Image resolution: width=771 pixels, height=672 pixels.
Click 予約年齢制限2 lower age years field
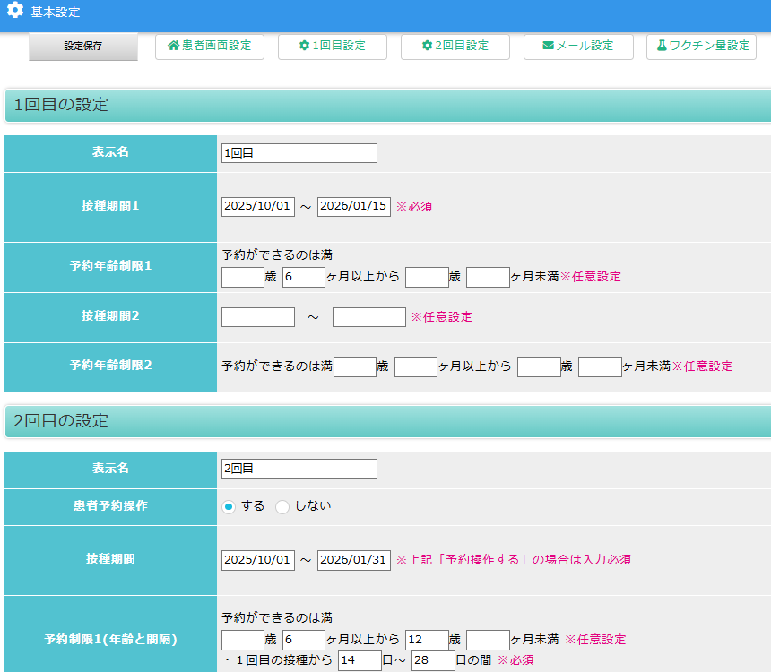[355, 366]
